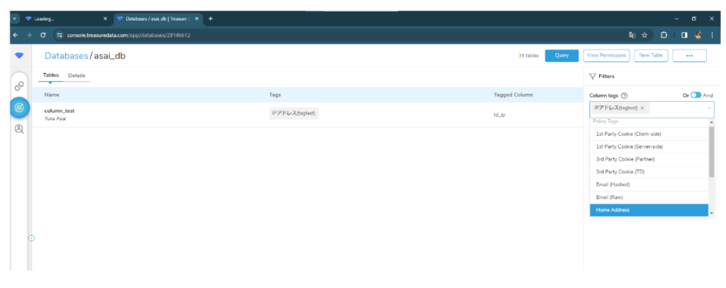The height and width of the screenshot is (288, 726).
Task: Click the Column tags help question icon
Action: click(x=624, y=96)
